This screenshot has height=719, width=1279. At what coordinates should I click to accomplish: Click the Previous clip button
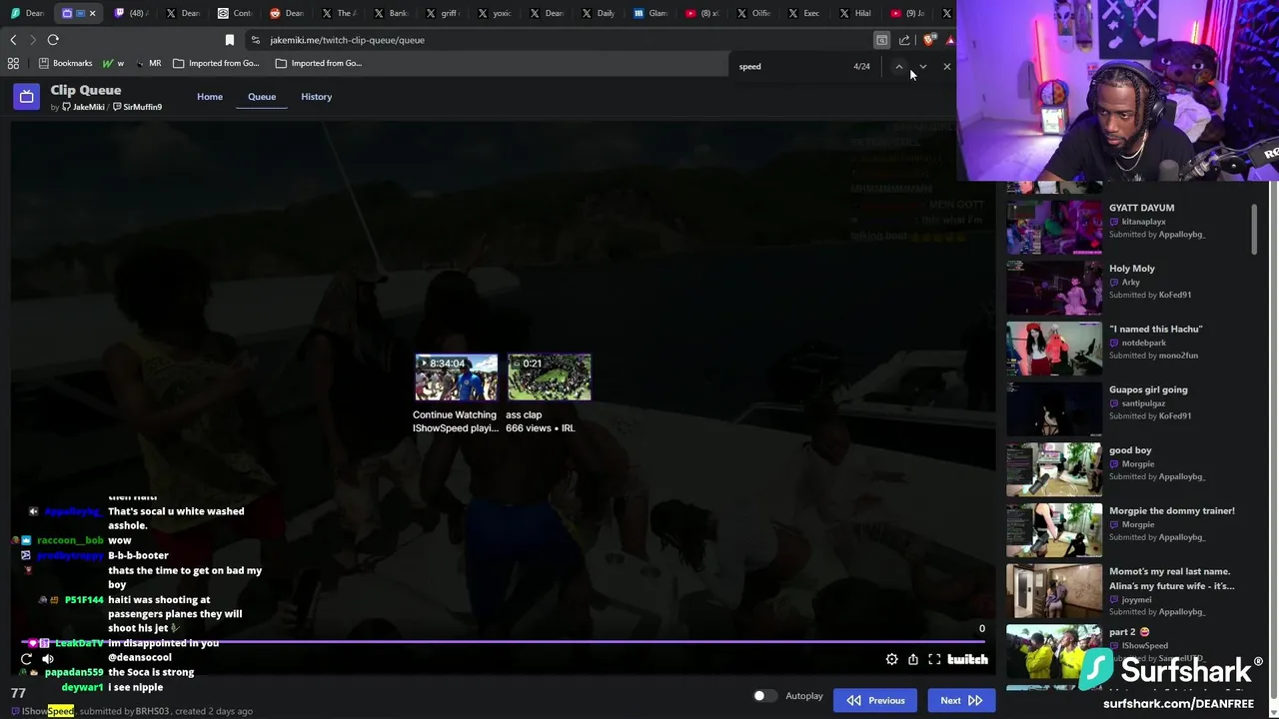(x=876, y=700)
